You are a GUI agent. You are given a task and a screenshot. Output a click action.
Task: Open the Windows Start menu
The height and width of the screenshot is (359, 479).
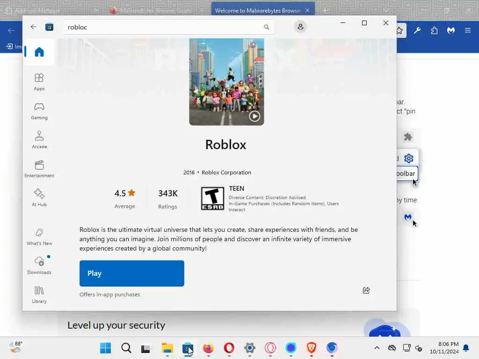tap(105, 348)
